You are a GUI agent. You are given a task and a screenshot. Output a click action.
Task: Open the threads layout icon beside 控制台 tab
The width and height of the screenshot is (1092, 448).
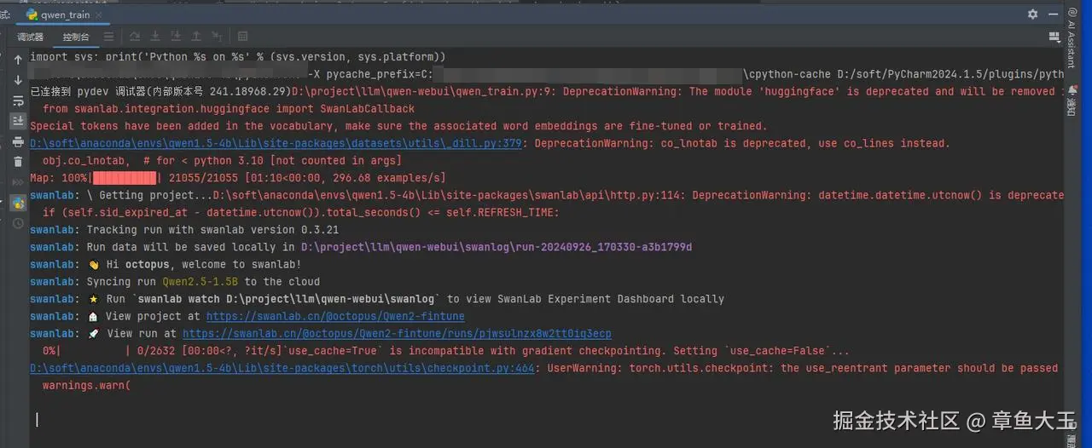[x=109, y=37]
